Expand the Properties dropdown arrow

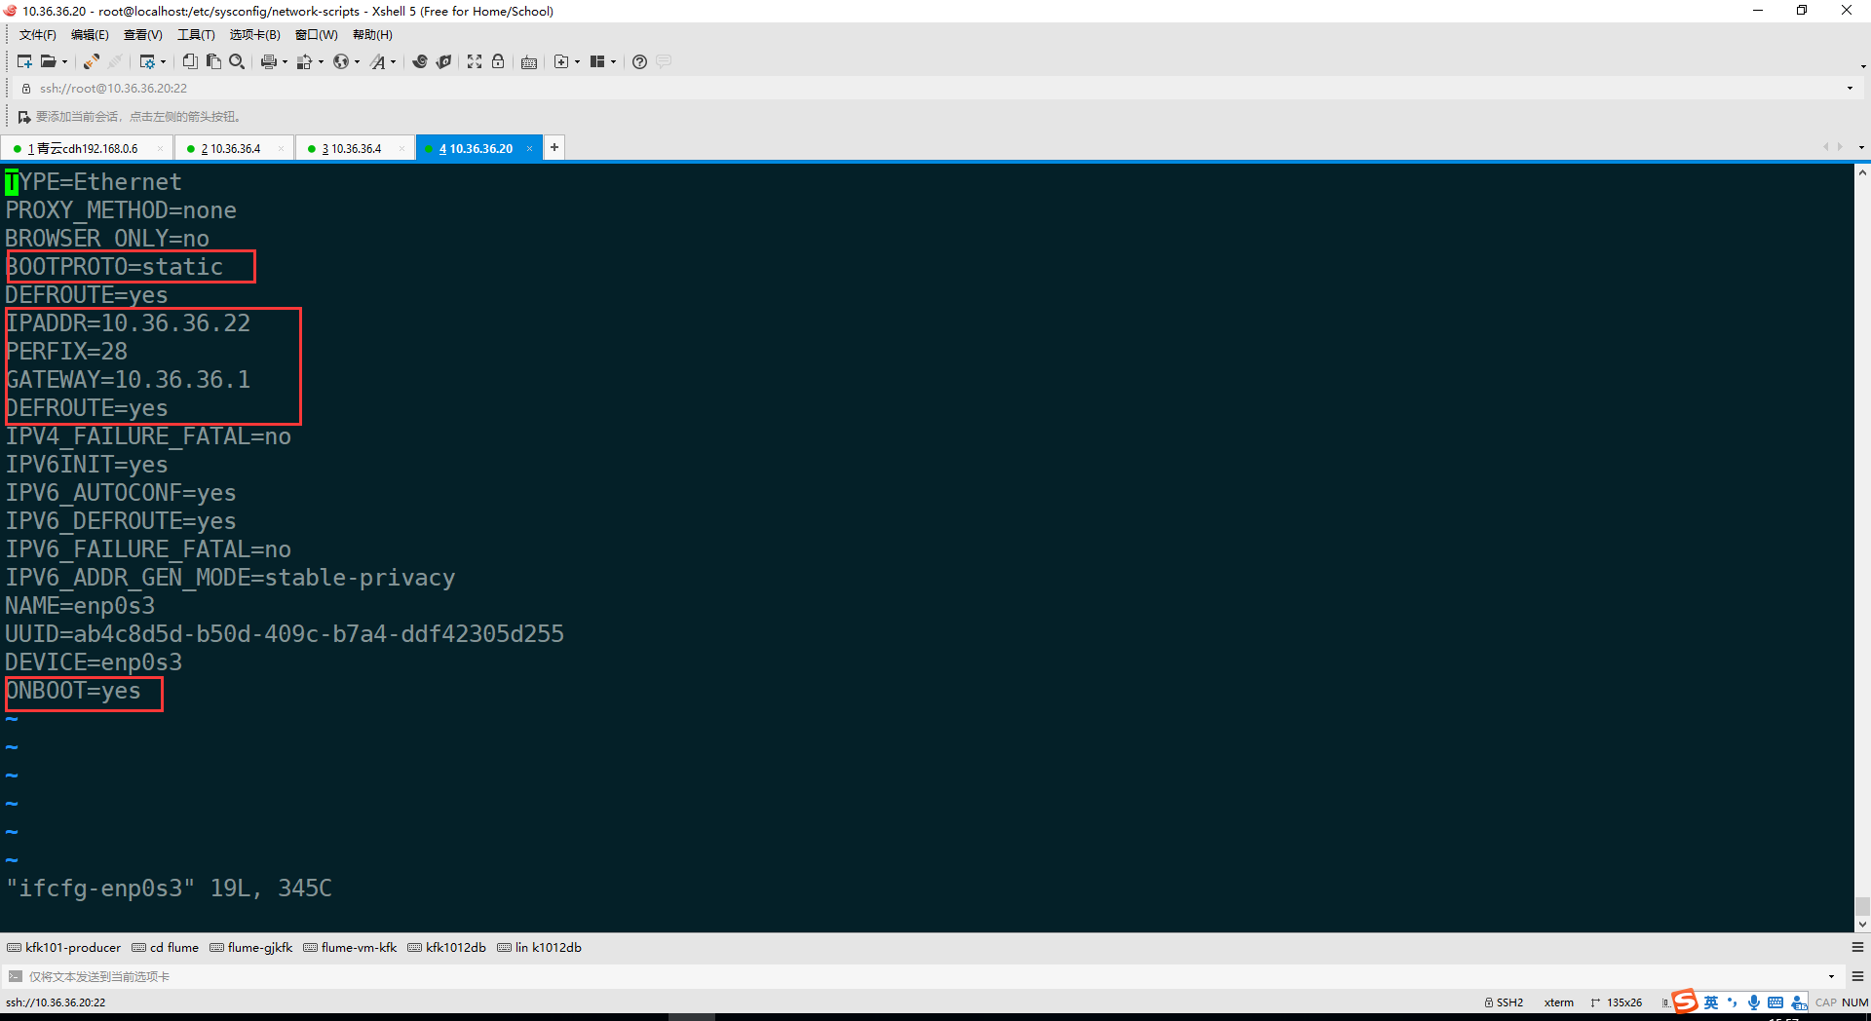[163, 61]
